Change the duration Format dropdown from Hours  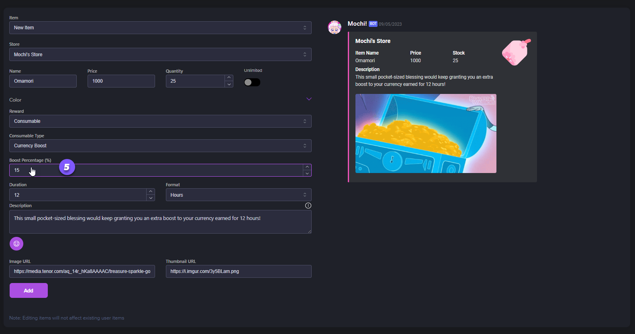coord(239,195)
